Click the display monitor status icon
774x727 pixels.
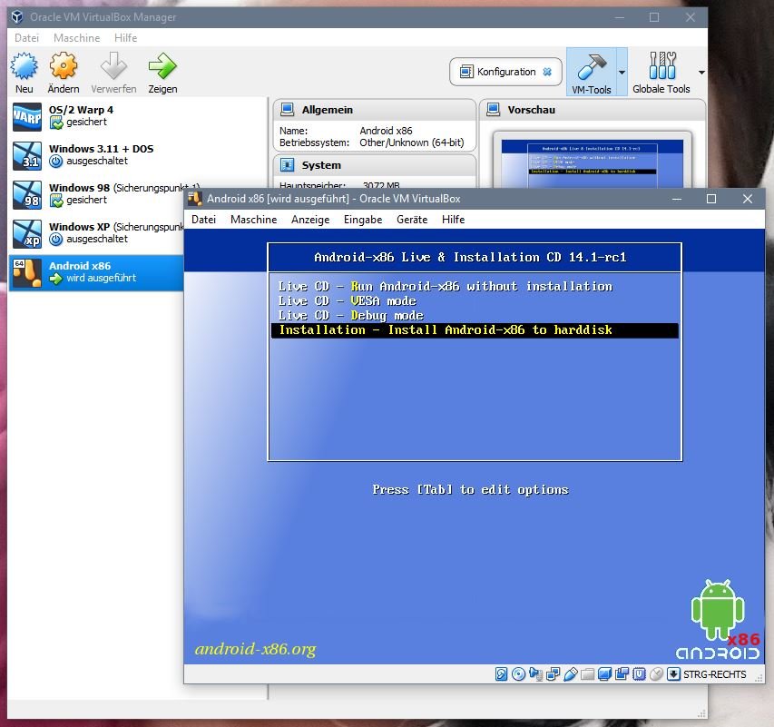pyautogui.click(x=604, y=674)
